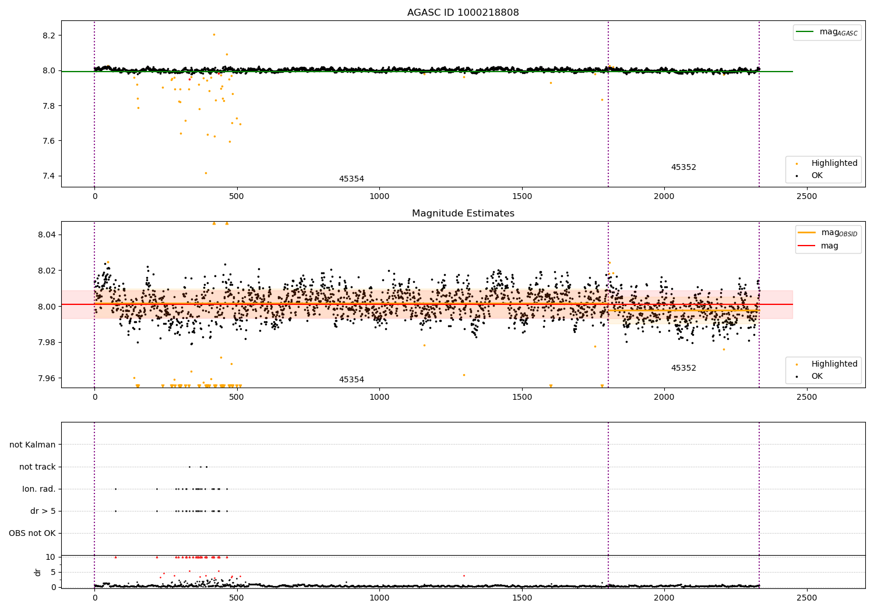
Task: Click the 'dr > 5' row label
Action: pyautogui.click(x=43, y=511)
